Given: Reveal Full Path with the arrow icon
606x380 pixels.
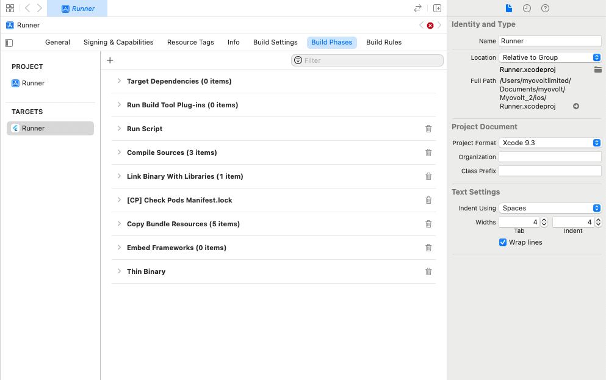Looking at the screenshot, I should click(x=575, y=106).
